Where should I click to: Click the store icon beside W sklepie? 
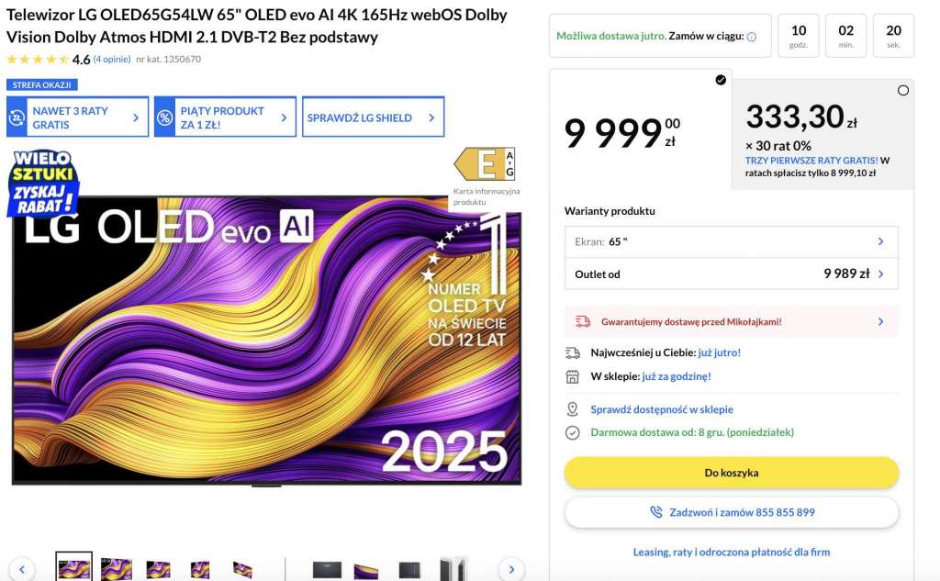[x=574, y=375]
